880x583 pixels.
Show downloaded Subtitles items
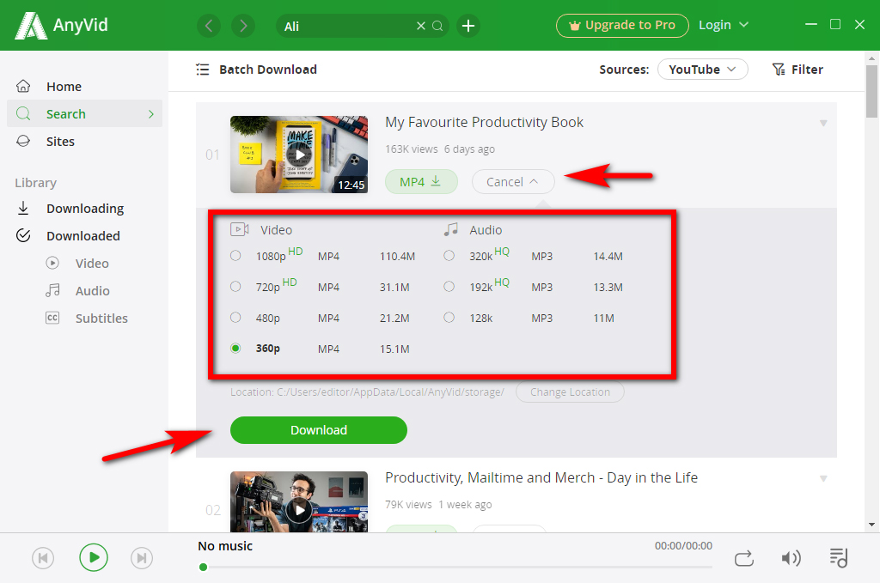coord(101,319)
